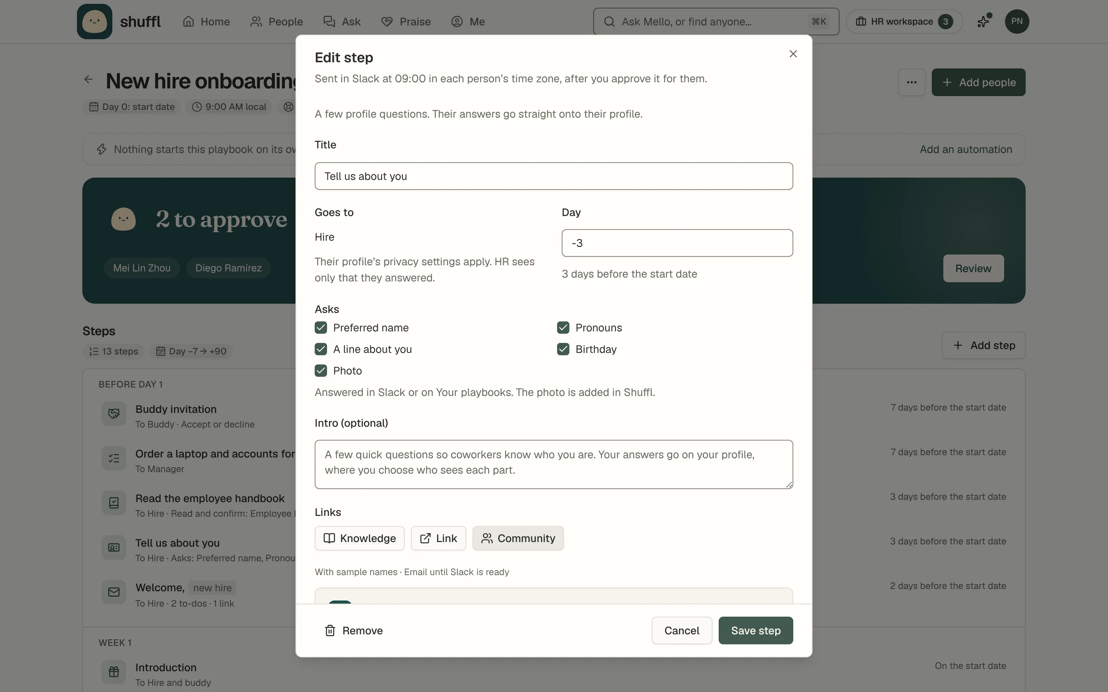Image resolution: width=1108 pixels, height=692 pixels.
Task: Click the Add people button
Action: [x=978, y=82]
